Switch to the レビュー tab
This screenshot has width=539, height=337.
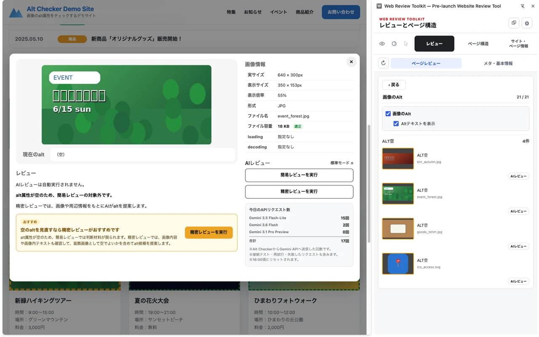(x=434, y=44)
